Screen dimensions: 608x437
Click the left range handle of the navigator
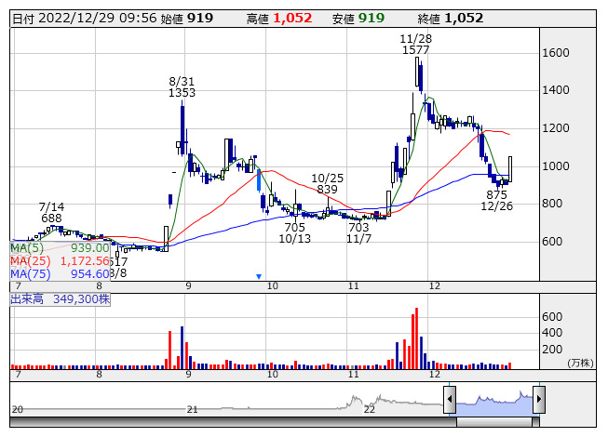[450, 400]
